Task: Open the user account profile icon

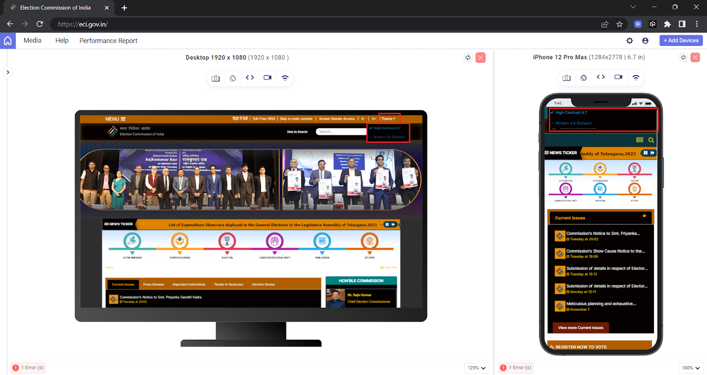Action: [645, 41]
